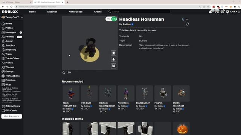This screenshot has height=135, width=241.
Task: Focus the Roblox search field
Action: pos(139,12)
